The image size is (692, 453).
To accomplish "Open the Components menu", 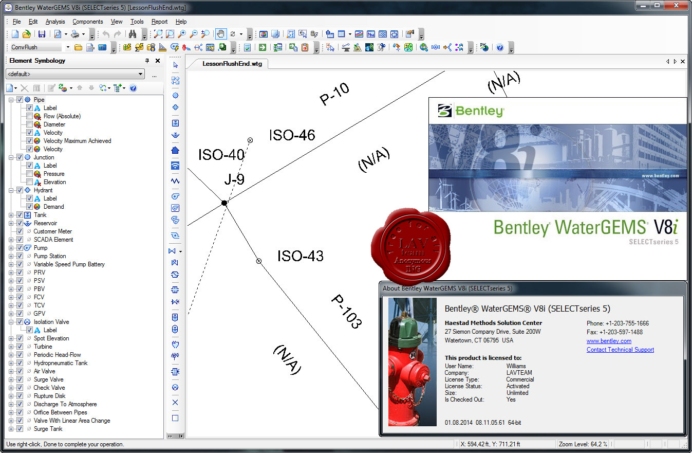I will (87, 22).
